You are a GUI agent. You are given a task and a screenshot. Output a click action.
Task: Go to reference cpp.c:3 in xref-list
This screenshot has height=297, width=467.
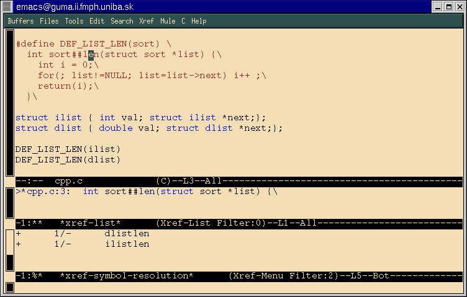(x=147, y=192)
